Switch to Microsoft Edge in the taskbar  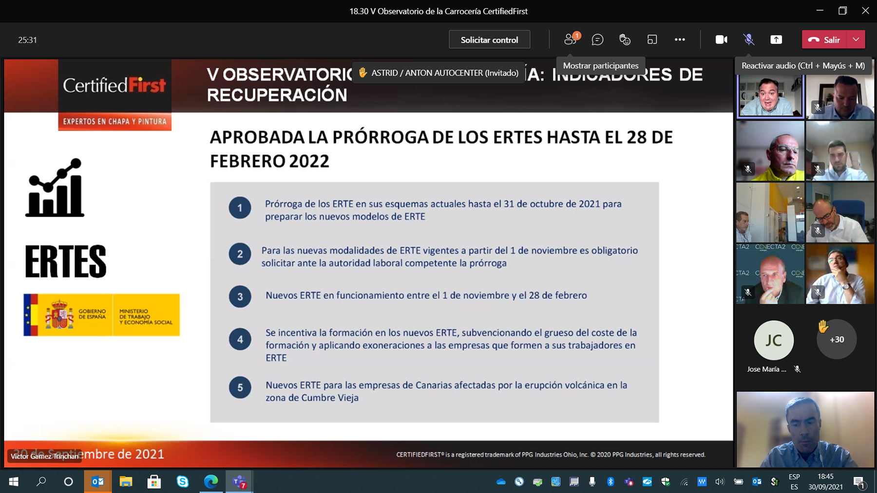click(x=211, y=482)
